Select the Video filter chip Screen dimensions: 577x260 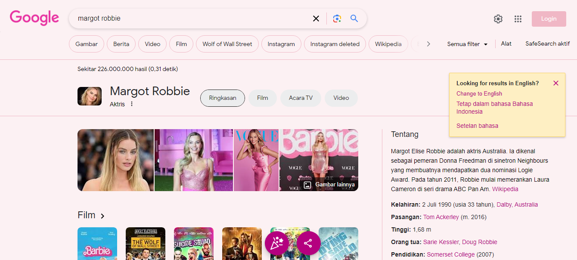click(x=152, y=44)
